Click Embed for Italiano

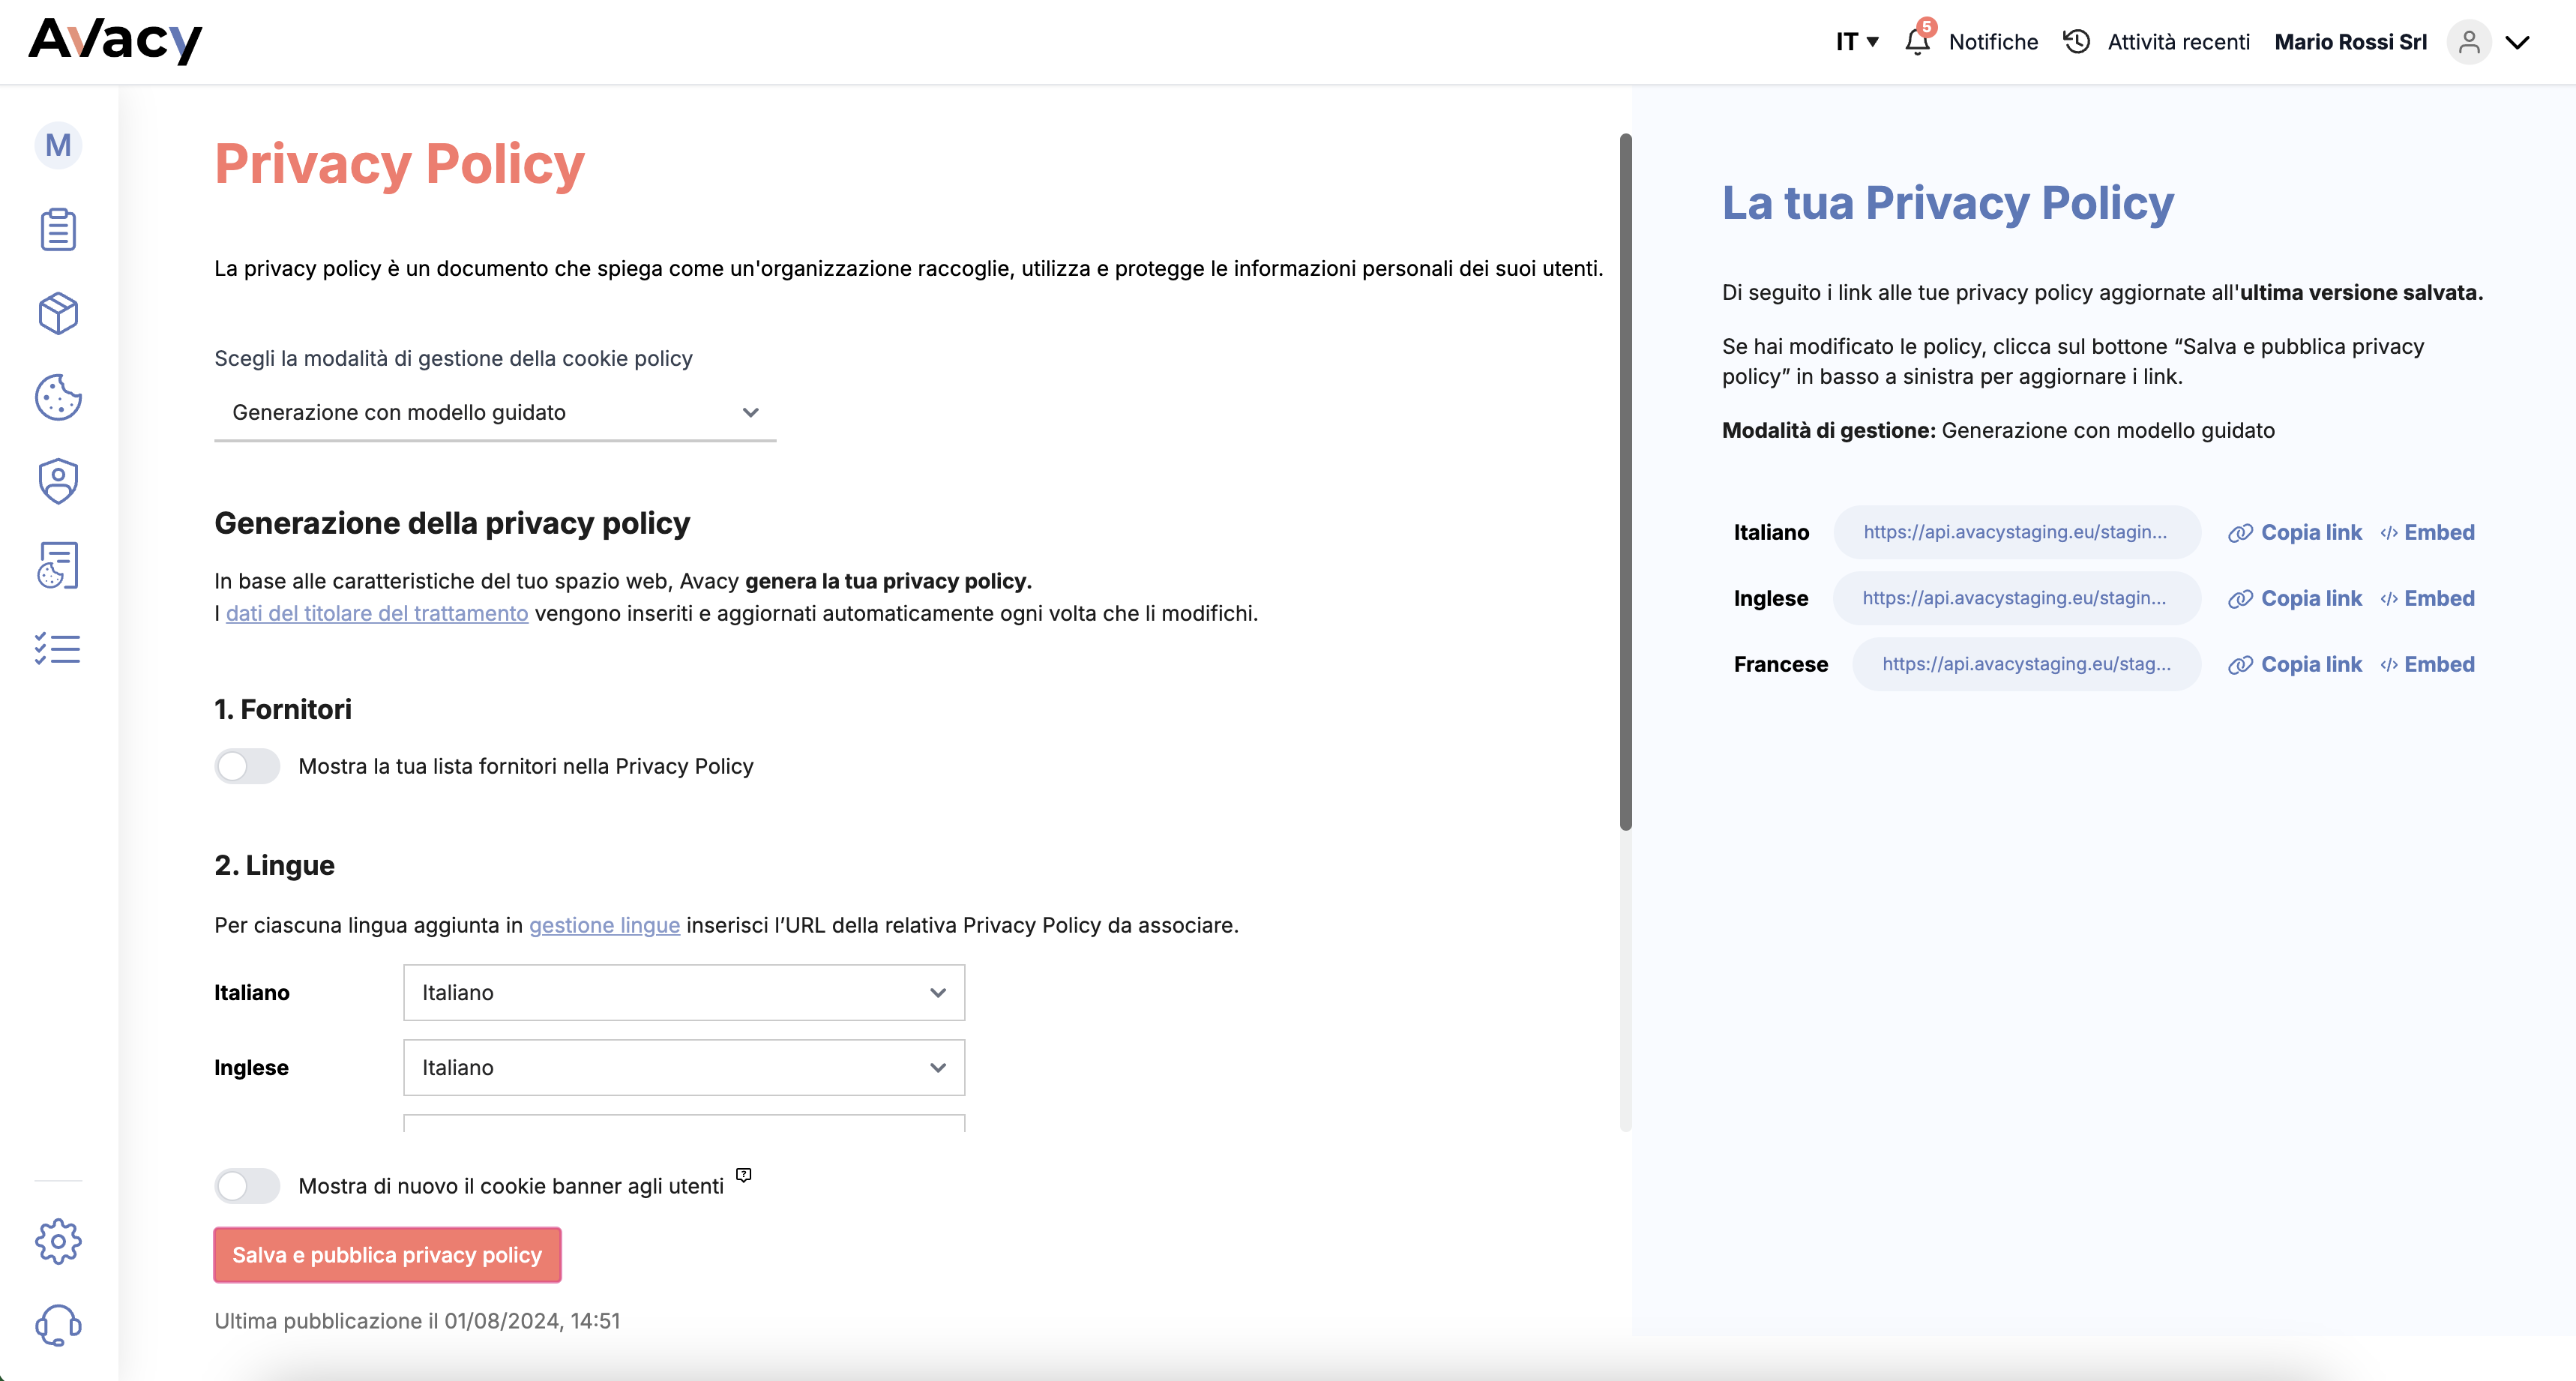click(2439, 533)
